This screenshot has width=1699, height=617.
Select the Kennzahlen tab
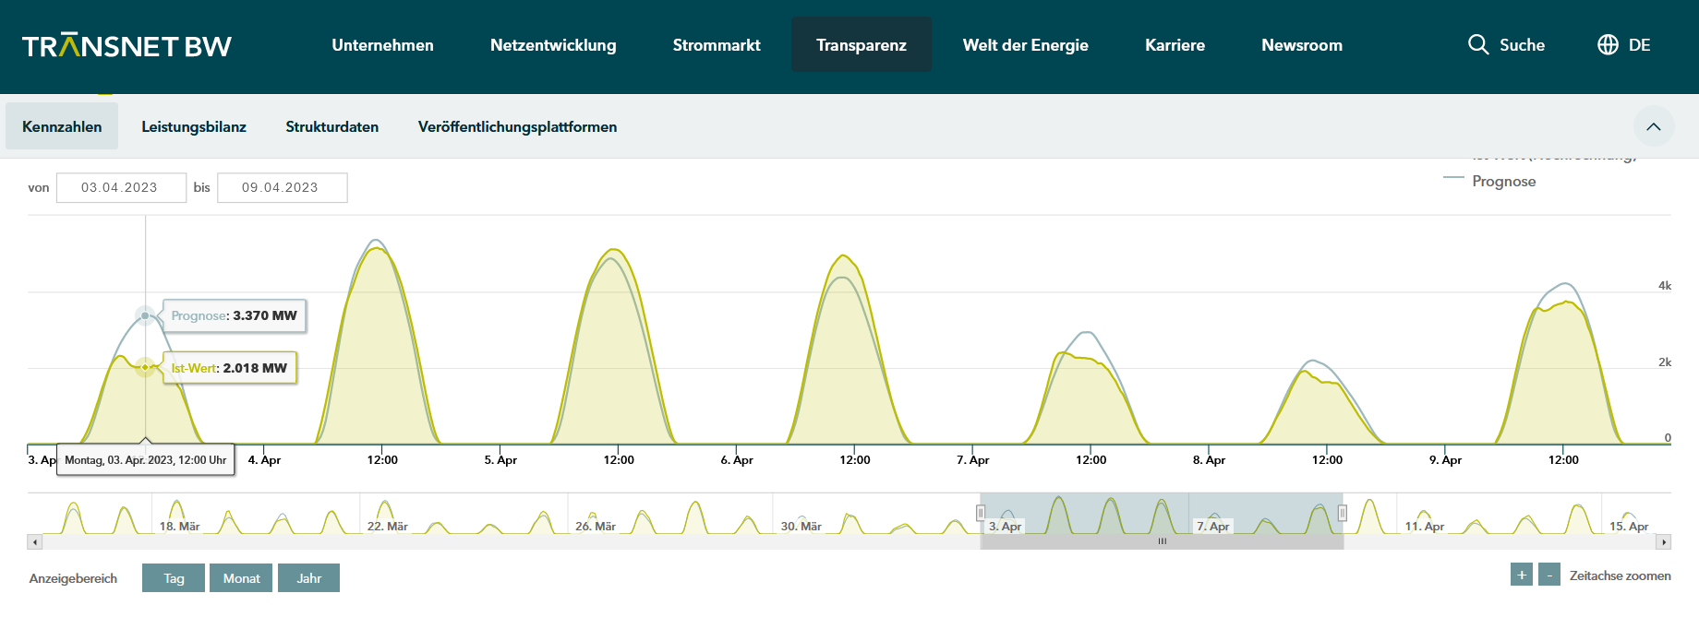[x=62, y=126]
